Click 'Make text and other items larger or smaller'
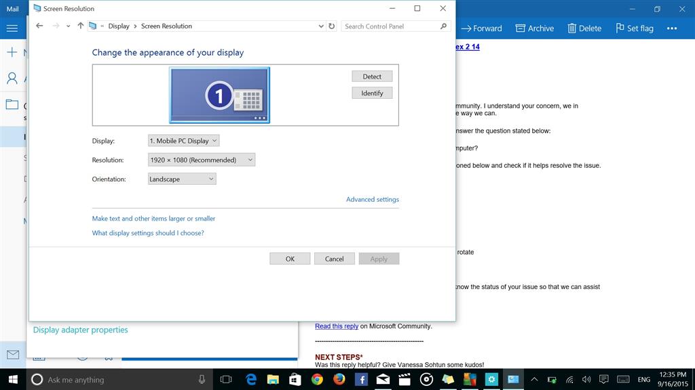695x390 pixels. click(153, 219)
